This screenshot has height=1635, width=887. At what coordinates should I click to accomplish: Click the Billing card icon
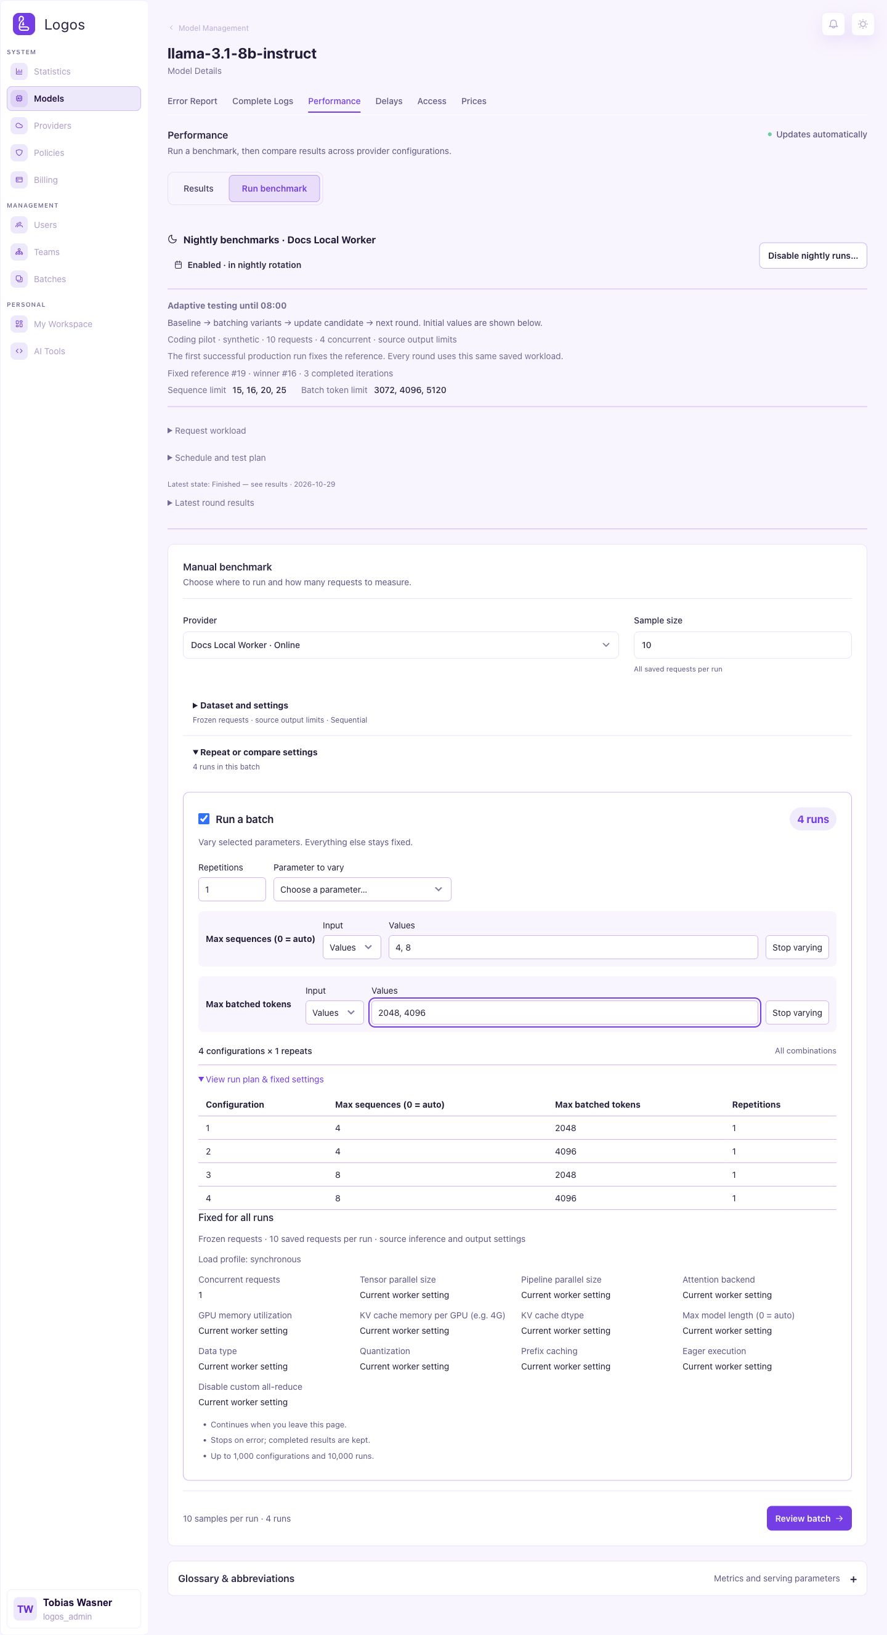[19, 180]
